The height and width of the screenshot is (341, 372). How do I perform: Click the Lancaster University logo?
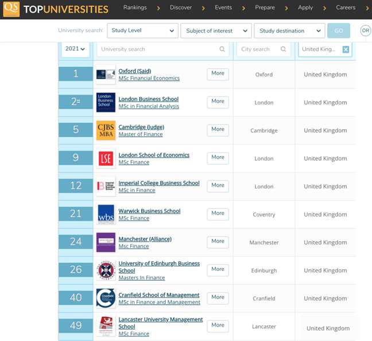click(x=106, y=326)
